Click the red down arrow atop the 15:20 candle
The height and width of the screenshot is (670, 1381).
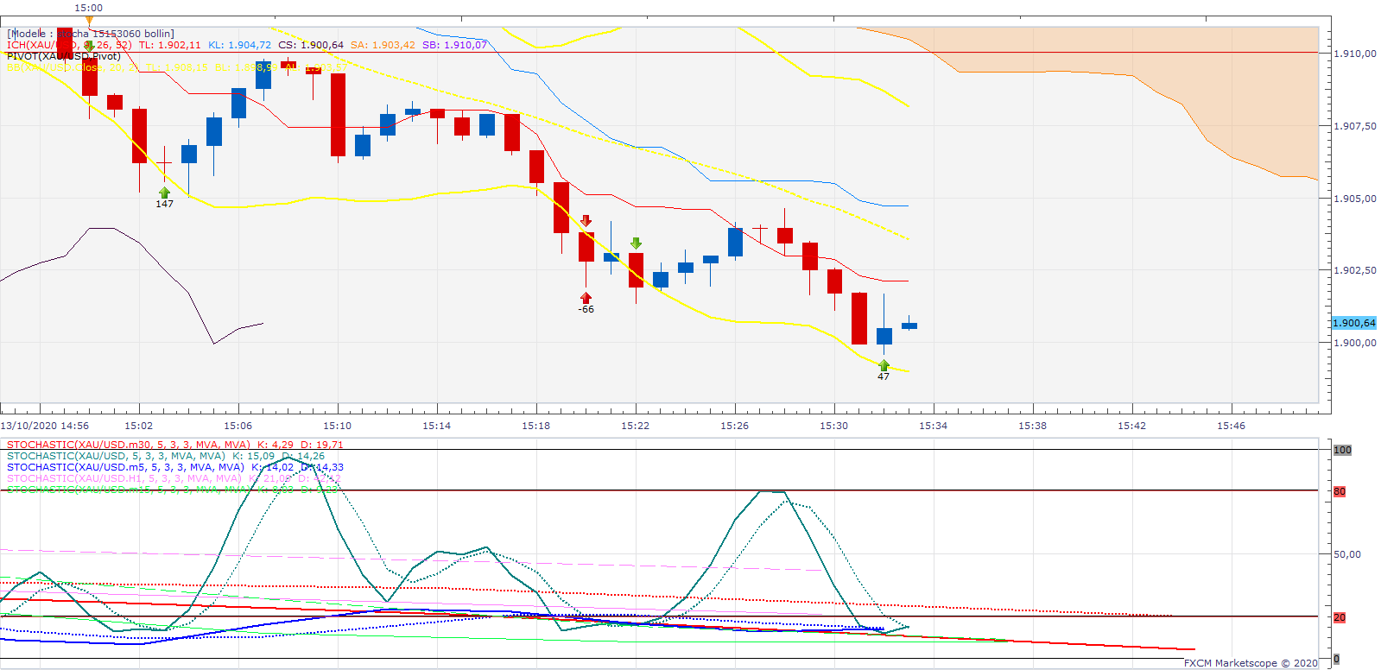click(x=586, y=221)
